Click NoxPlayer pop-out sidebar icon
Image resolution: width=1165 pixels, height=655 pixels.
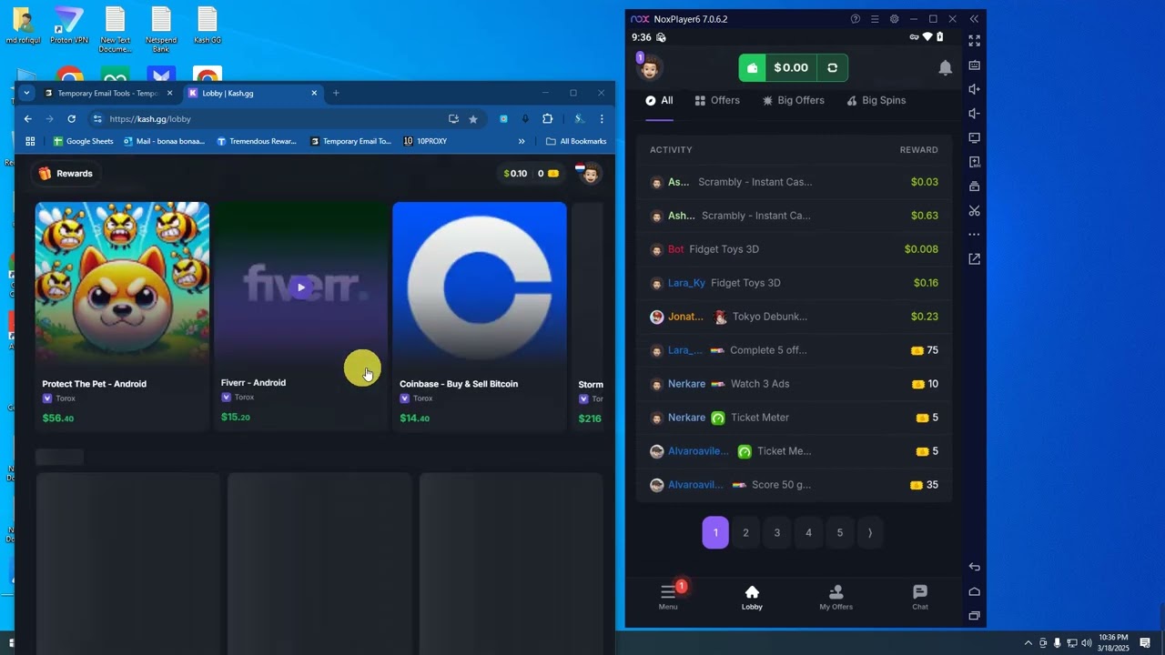point(974,259)
